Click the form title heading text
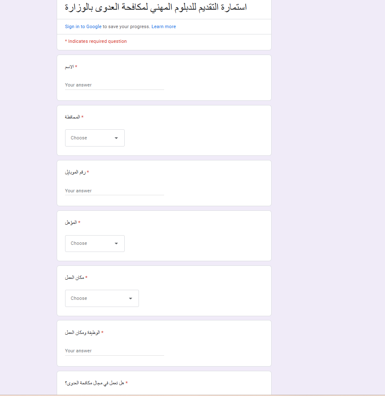385x396 pixels. (x=156, y=7)
